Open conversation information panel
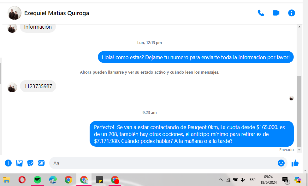Screen dimensions: 308x186 pos(292,13)
